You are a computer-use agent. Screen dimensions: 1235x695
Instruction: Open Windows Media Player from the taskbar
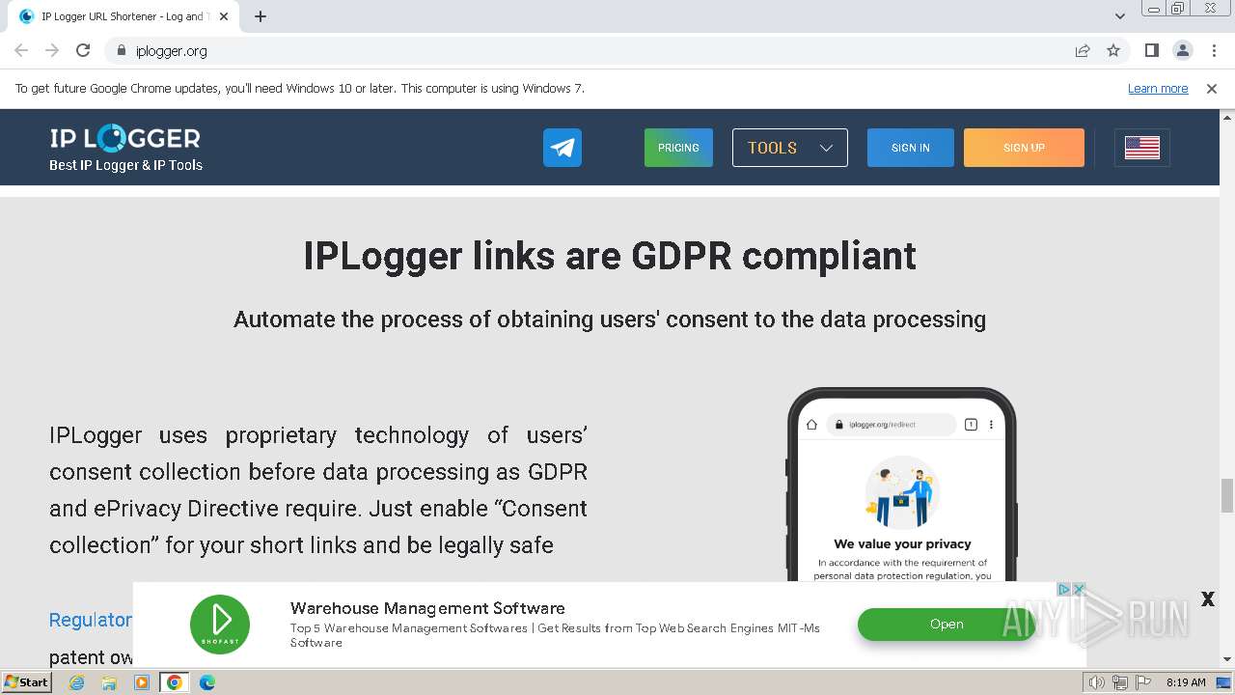pos(142,682)
